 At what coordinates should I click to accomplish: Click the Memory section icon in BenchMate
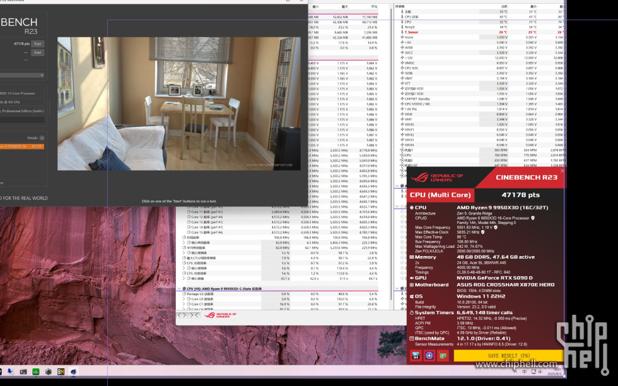pyautogui.click(x=411, y=257)
